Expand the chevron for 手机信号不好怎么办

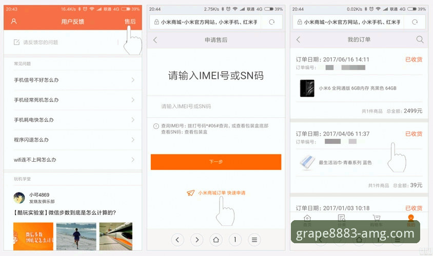coord(133,80)
